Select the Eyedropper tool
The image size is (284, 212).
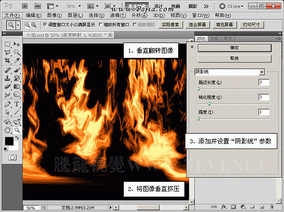[17, 60]
